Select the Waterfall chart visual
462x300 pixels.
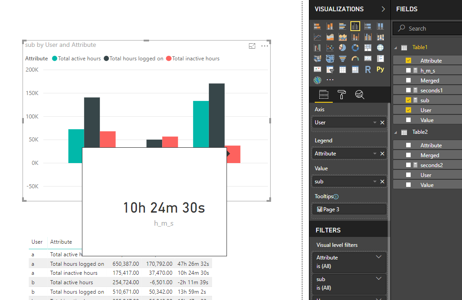click(x=317, y=48)
